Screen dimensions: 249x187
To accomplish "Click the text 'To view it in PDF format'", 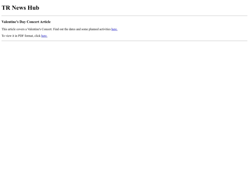I will click(18, 36).
